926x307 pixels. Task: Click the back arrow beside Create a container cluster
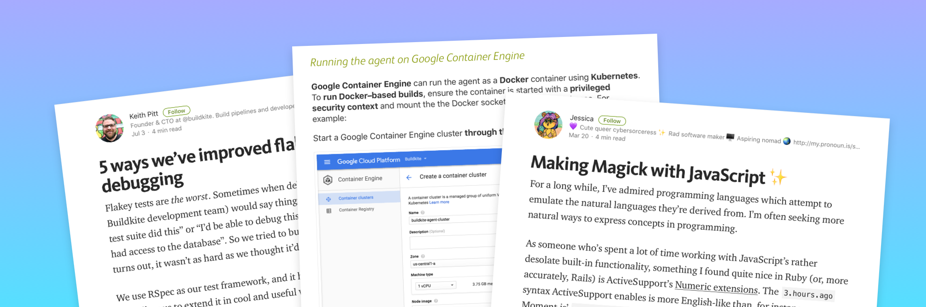point(409,177)
